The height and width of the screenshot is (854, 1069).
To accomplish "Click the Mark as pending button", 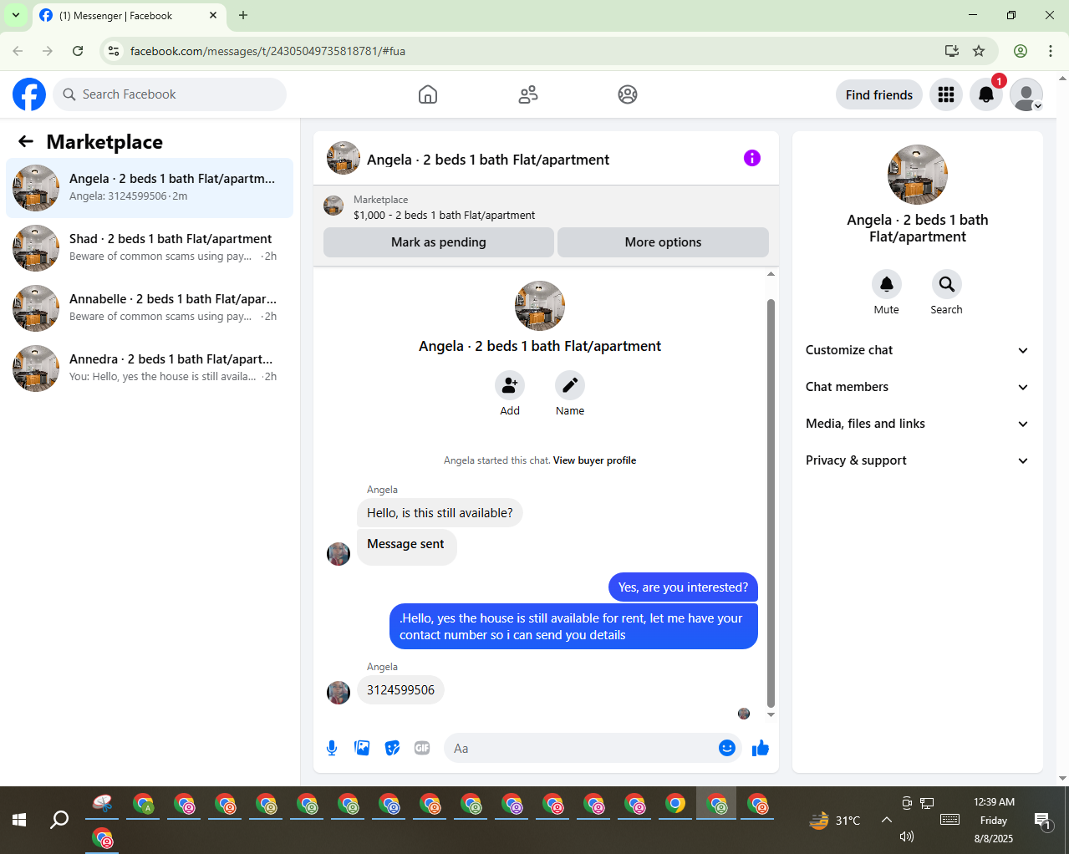I will pos(438,242).
